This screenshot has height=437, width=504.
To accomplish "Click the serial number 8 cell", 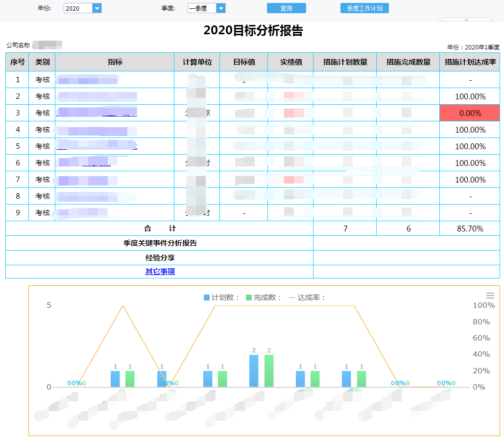I will pos(17,196).
